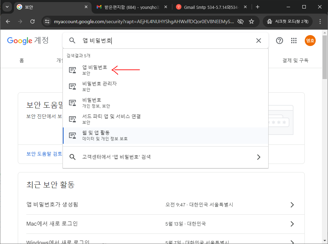This screenshot has height=244, width=328.
Task: Choose '서드 파티 앱 및 서비스 연결' result
Action: pyautogui.click(x=165, y=119)
